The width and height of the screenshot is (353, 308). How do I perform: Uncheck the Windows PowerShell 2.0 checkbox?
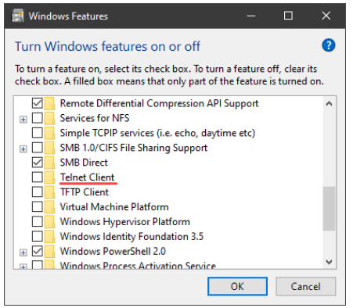coord(38,251)
